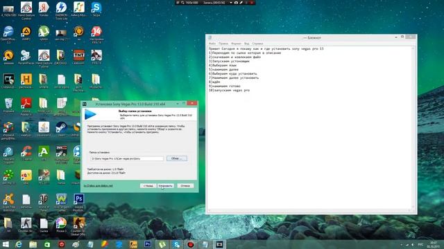Click the Back button in the installer
This screenshot has width=444, height=249.
(148, 186)
